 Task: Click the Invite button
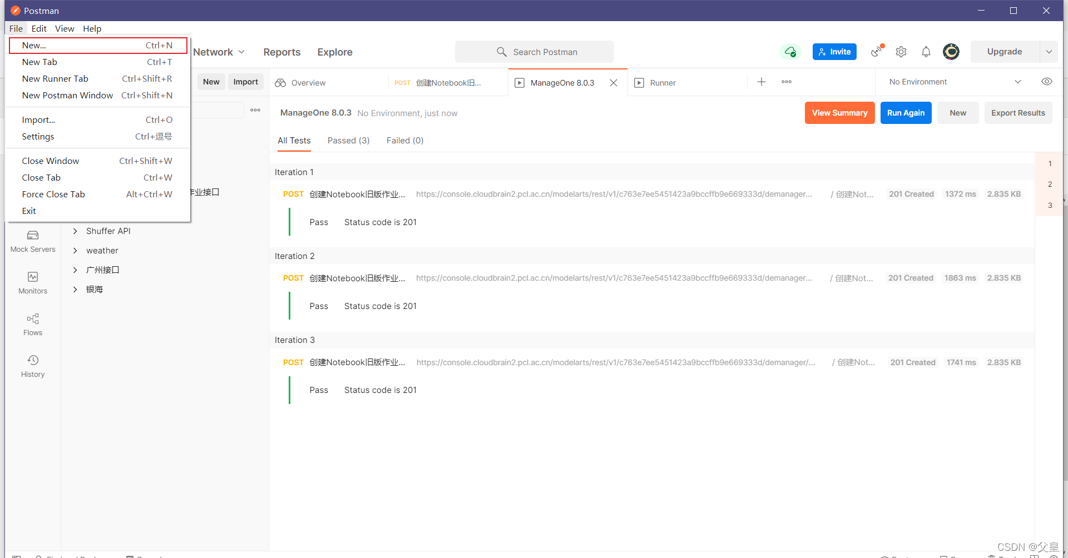tap(834, 52)
